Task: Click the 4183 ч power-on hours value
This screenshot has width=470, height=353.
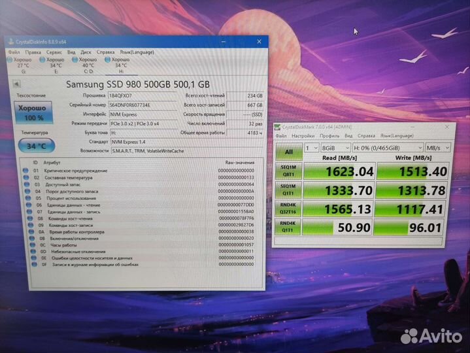Action: pyautogui.click(x=245, y=133)
